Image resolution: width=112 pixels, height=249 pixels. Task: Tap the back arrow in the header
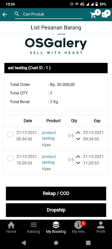(x=5, y=14)
